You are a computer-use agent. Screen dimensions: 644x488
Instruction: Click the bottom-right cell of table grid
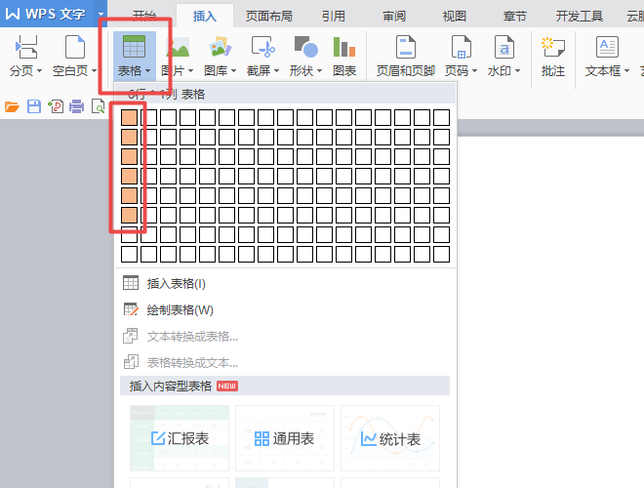tap(441, 255)
